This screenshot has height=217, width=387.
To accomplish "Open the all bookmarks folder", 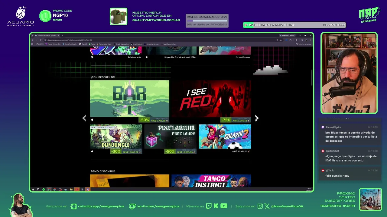I will [x=304, y=44].
